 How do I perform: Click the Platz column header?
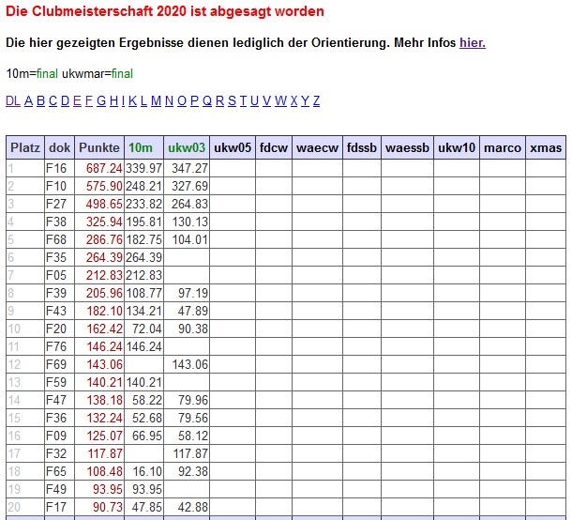tap(25, 147)
